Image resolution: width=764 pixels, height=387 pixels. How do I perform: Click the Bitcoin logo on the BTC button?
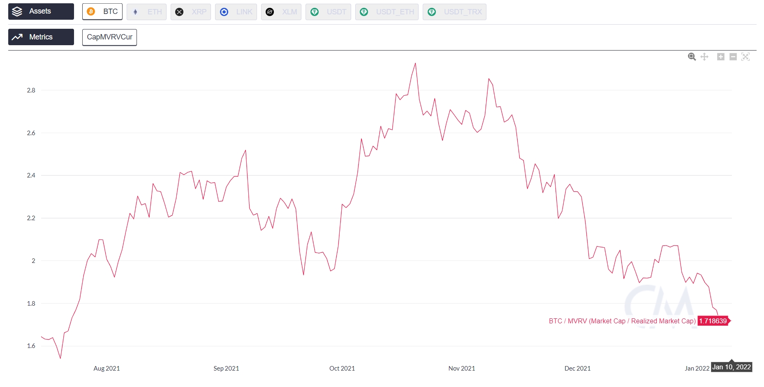(x=91, y=12)
